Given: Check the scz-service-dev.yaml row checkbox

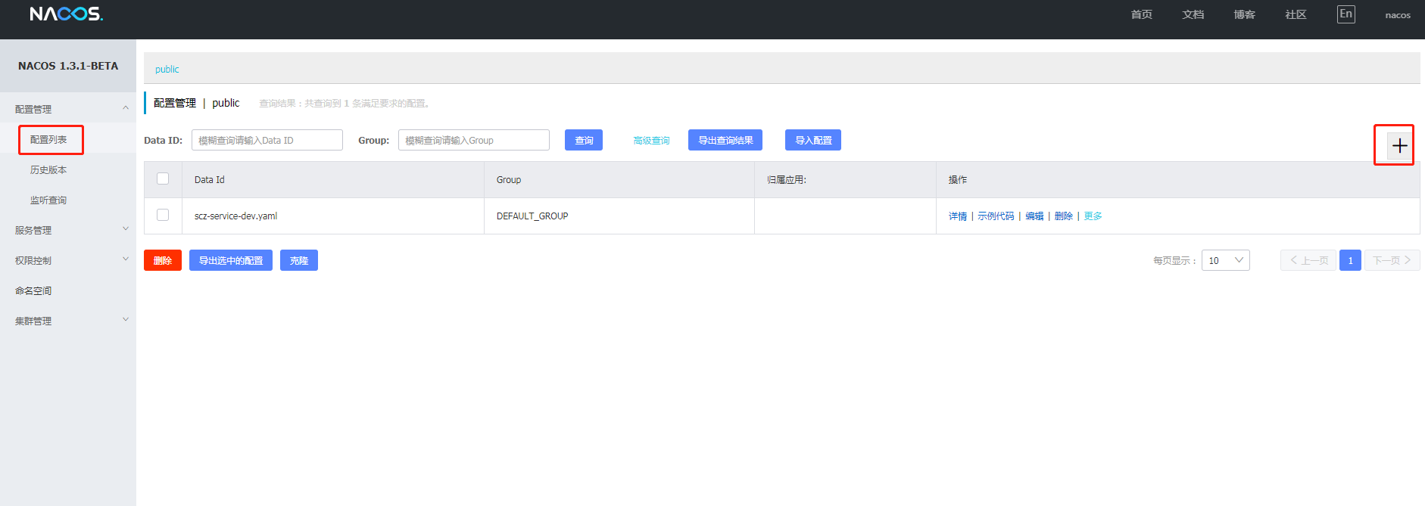Looking at the screenshot, I should pos(163,215).
